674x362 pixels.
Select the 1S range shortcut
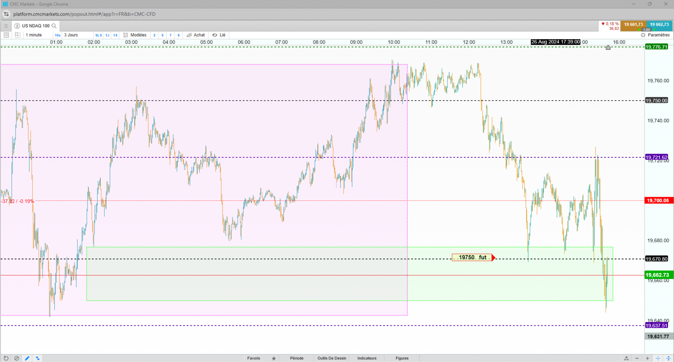pyautogui.click(x=115, y=35)
